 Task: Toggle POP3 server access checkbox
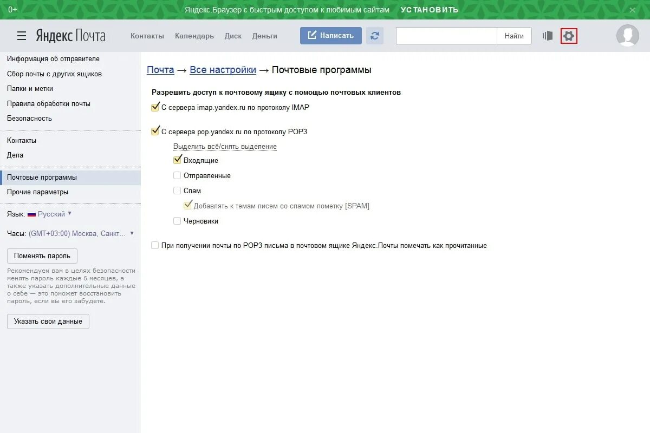tap(155, 132)
